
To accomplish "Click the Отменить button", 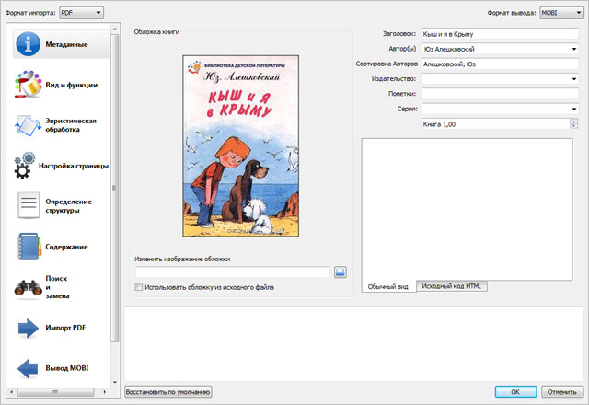I will point(562,392).
